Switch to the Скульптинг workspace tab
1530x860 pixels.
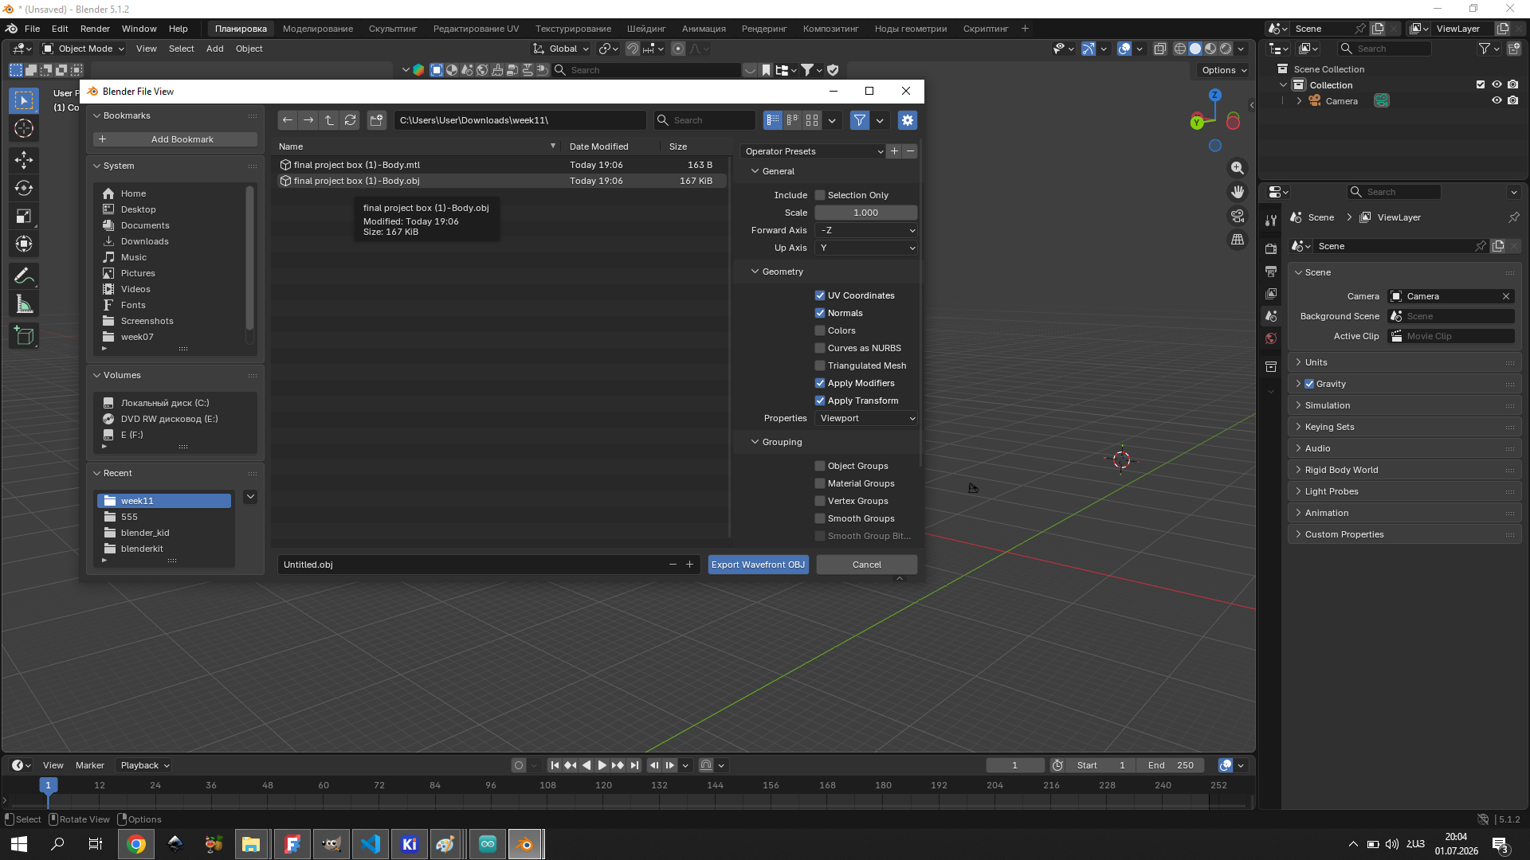point(393,29)
